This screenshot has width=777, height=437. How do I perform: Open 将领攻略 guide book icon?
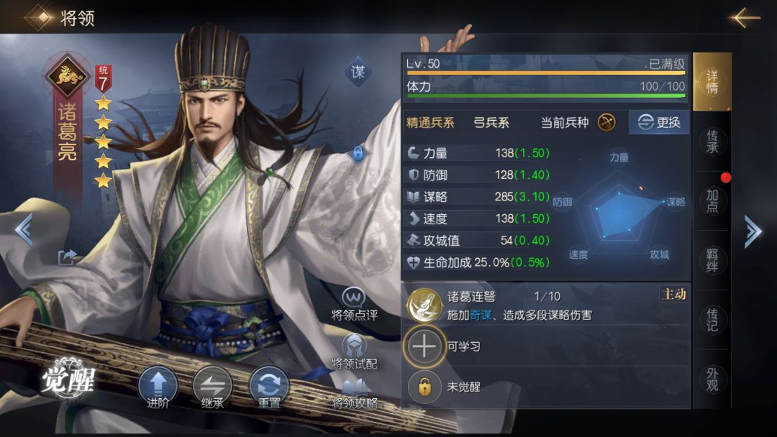click(x=354, y=394)
